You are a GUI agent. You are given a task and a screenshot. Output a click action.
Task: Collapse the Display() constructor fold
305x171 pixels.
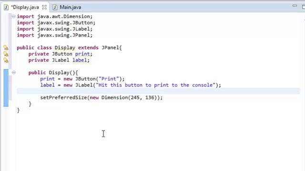(13, 73)
